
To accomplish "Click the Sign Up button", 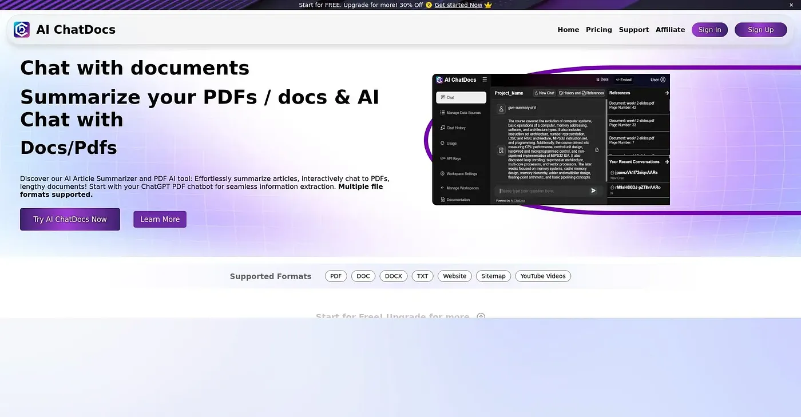I will pyautogui.click(x=760, y=30).
